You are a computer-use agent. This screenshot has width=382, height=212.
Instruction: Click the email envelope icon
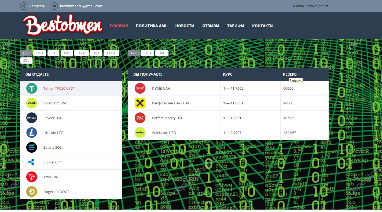54,6
